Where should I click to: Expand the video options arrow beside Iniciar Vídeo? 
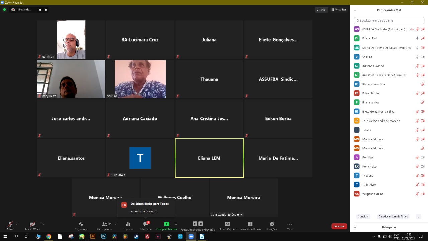coord(43,224)
